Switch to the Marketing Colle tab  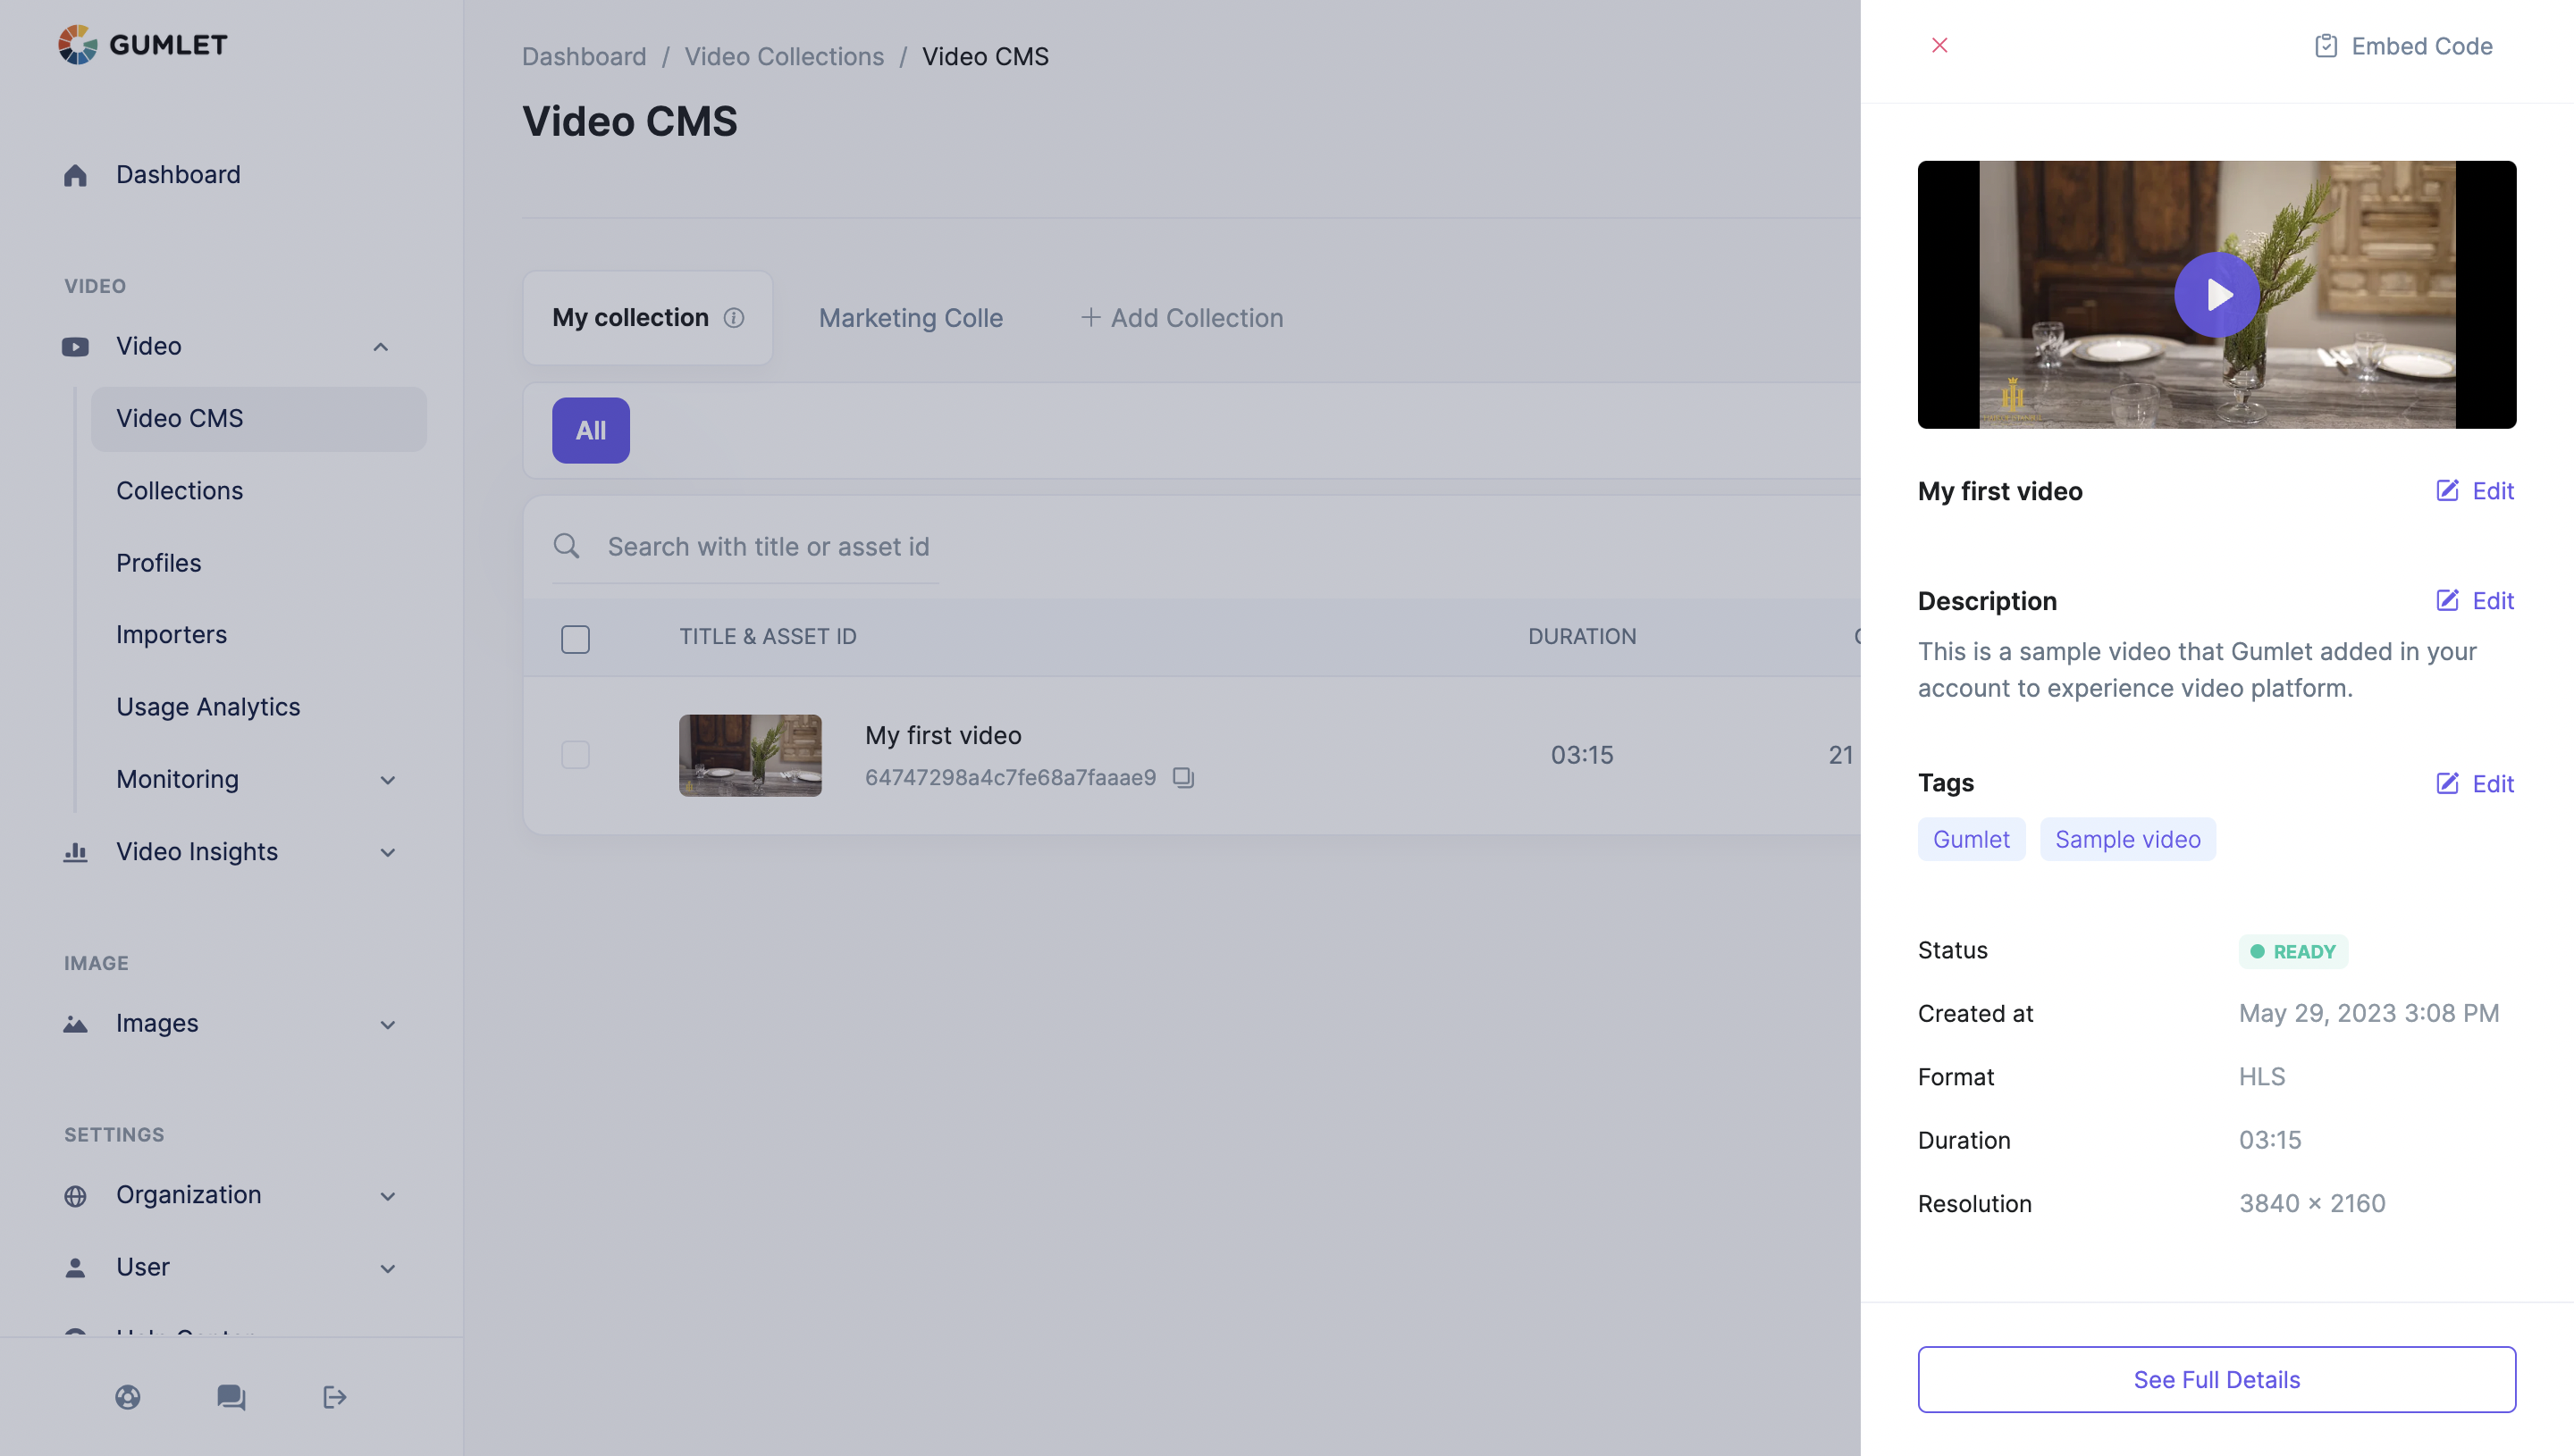(x=911, y=318)
